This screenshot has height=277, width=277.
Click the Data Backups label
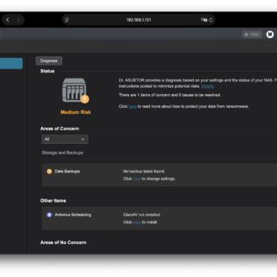67,171
